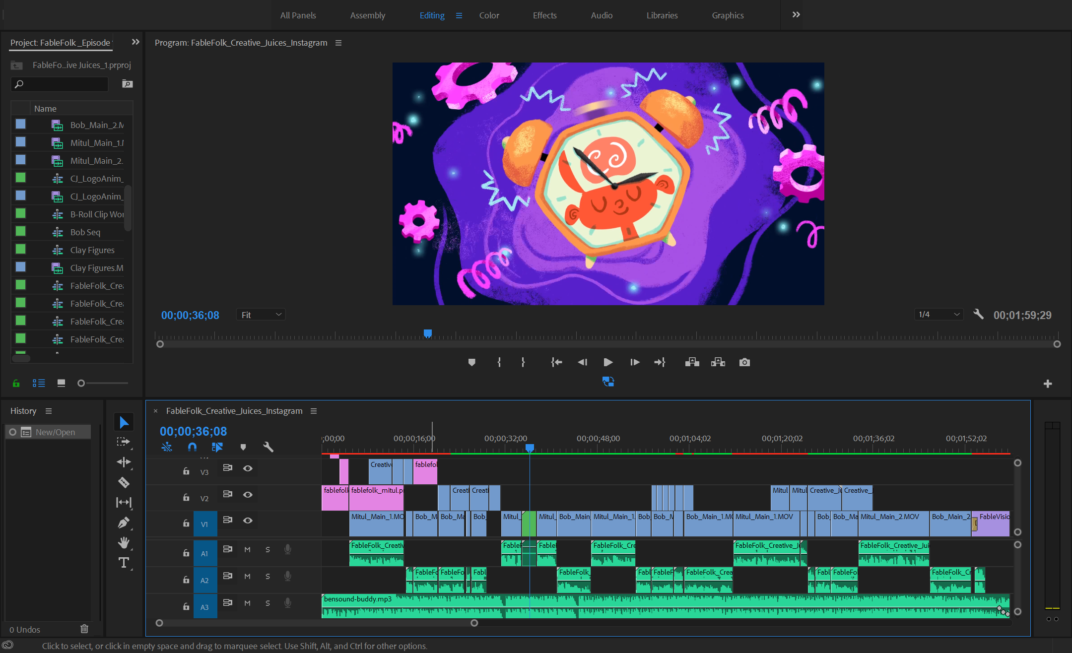
Task: Toggle V1 track output eye
Action: [x=248, y=520]
